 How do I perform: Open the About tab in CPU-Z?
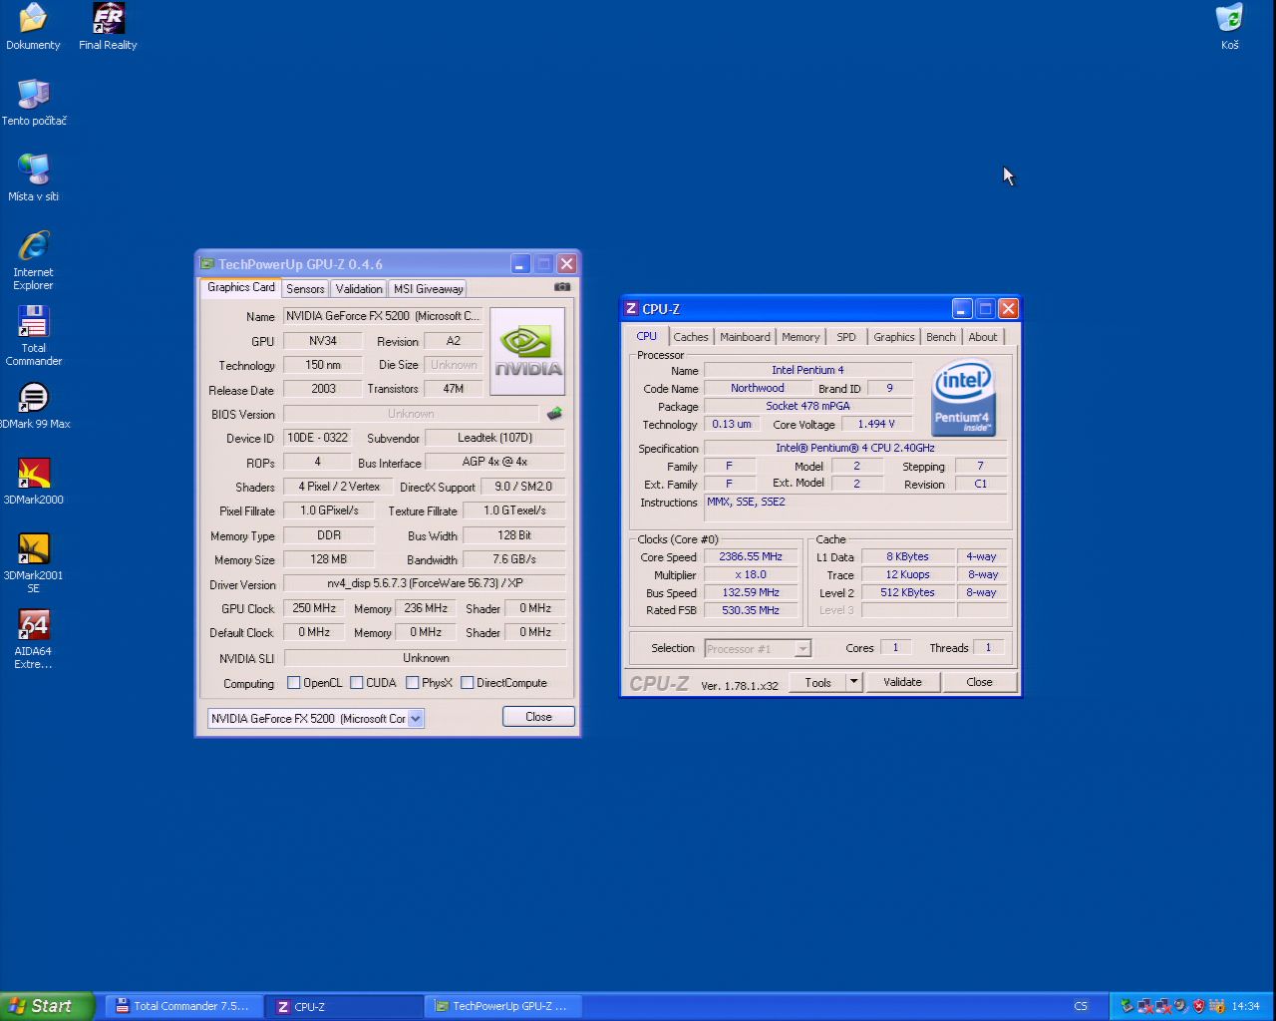(983, 337)
